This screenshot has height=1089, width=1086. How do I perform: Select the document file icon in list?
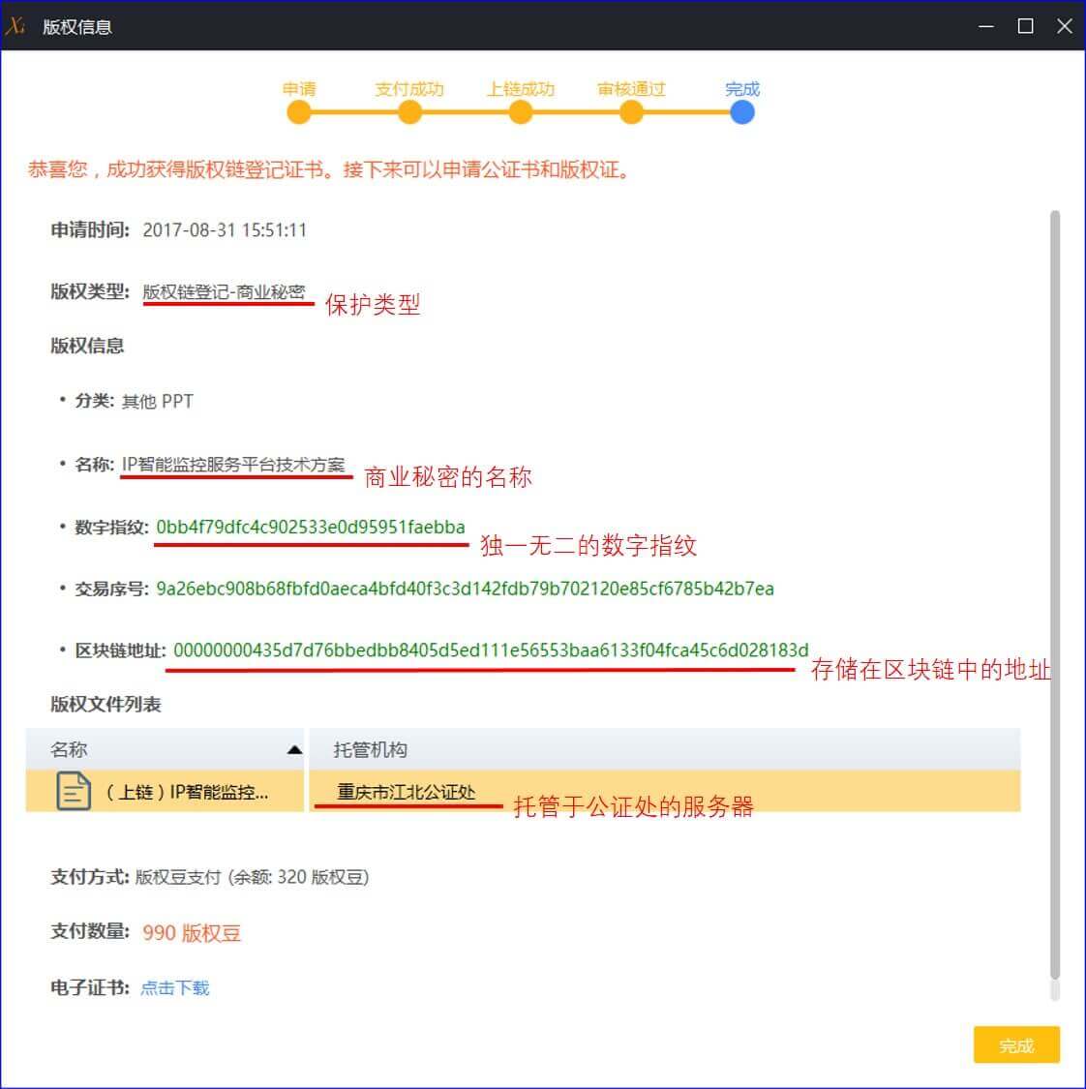point(73,791)
